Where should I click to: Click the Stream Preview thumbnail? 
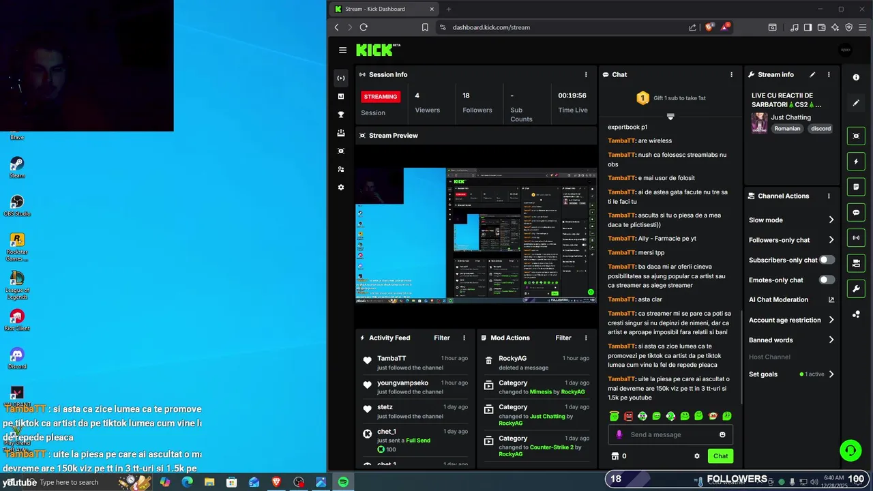click(476, 234)
